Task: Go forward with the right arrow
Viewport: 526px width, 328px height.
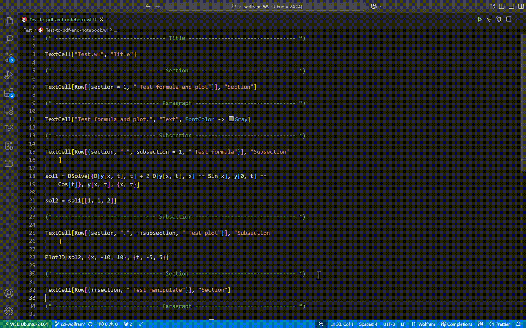Action: point(158,6)
